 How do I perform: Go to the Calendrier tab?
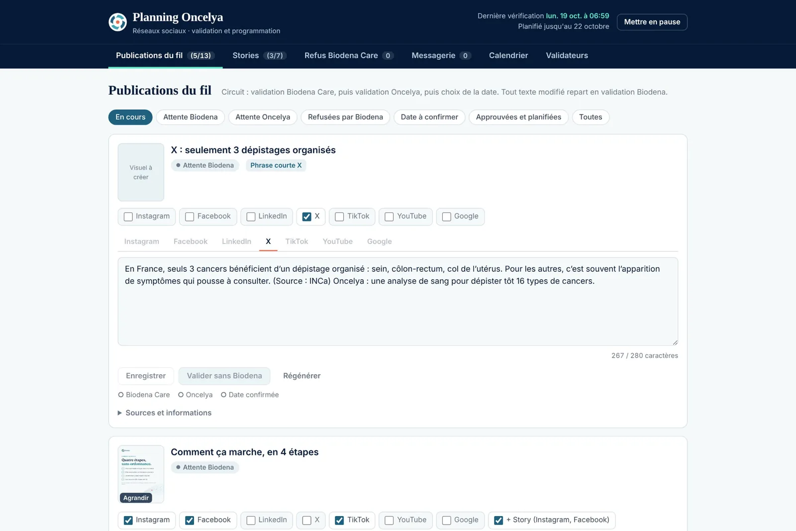(508, 55)
